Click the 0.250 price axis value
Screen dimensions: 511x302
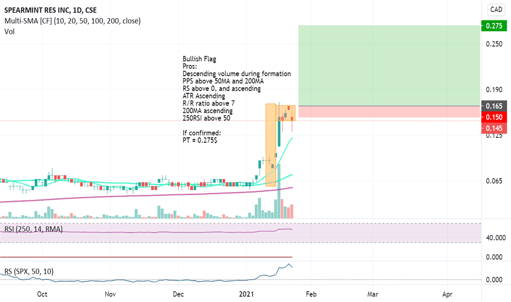click(494, 44)
